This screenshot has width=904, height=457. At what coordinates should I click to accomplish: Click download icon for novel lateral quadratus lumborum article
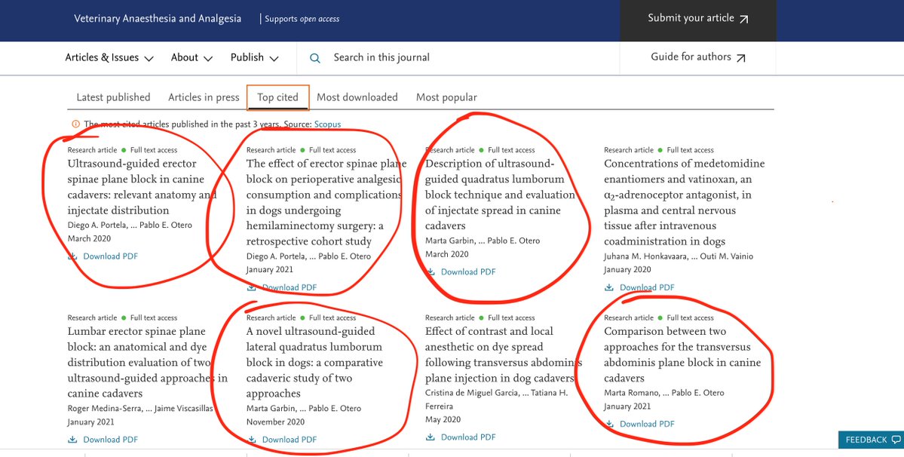point(251,439)
